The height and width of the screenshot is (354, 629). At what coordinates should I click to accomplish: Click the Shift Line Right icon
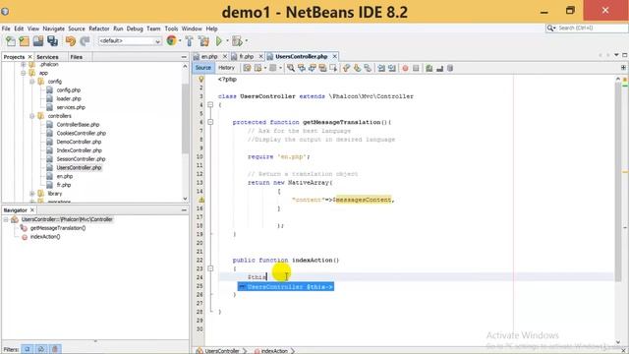click(x=392, y=68)
